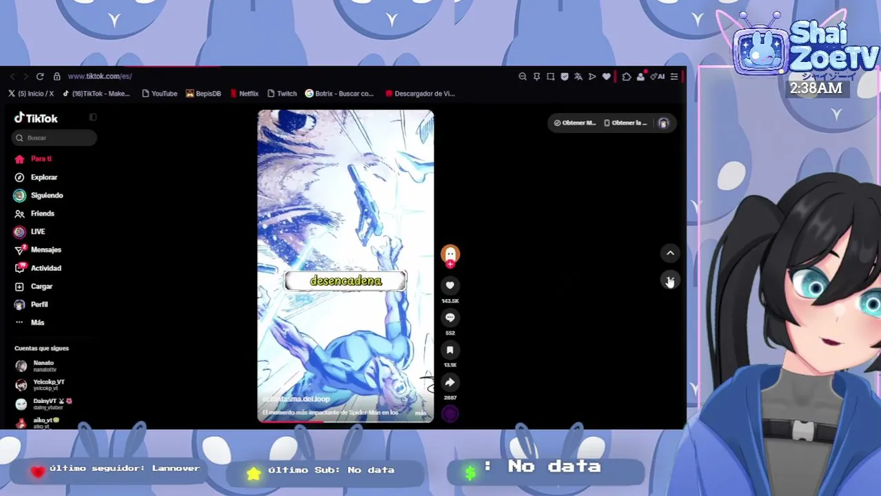Open creator el.fantasma.del.loop profile

296,399
